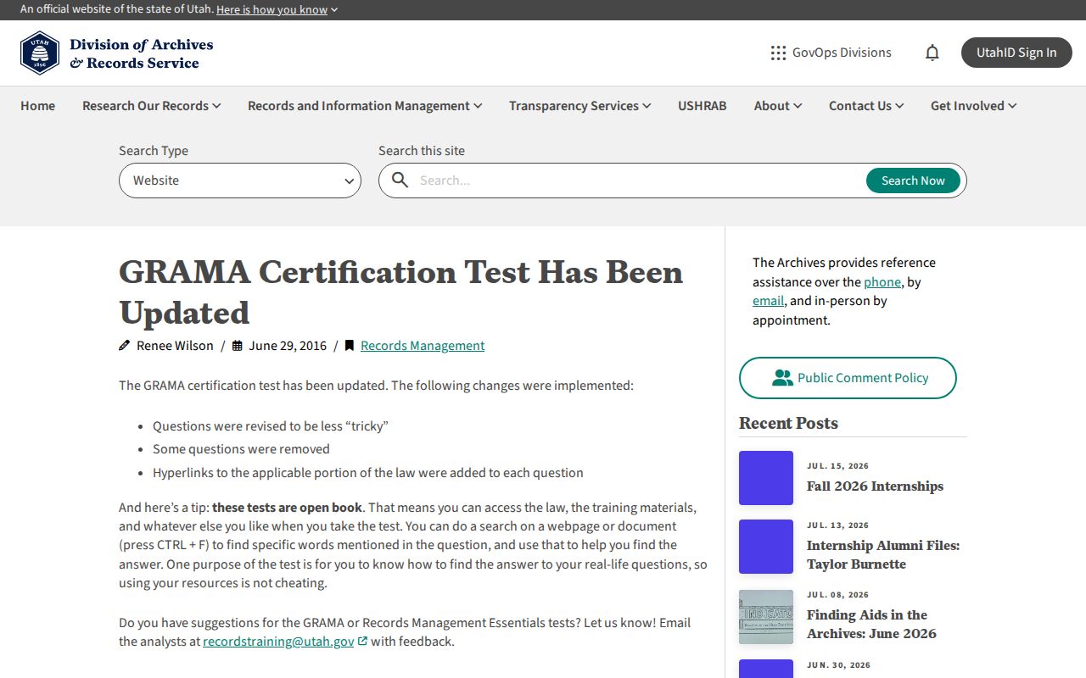Screen dimensions: 1086x678
Task: Click the JUL. 08, 2026 date label
Action: click(x=837, y=595)
